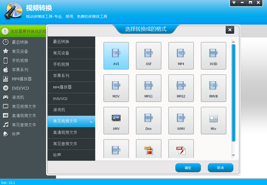267x185 pixels.
Task: Select the 3GPP format tile
Action: 116,149
